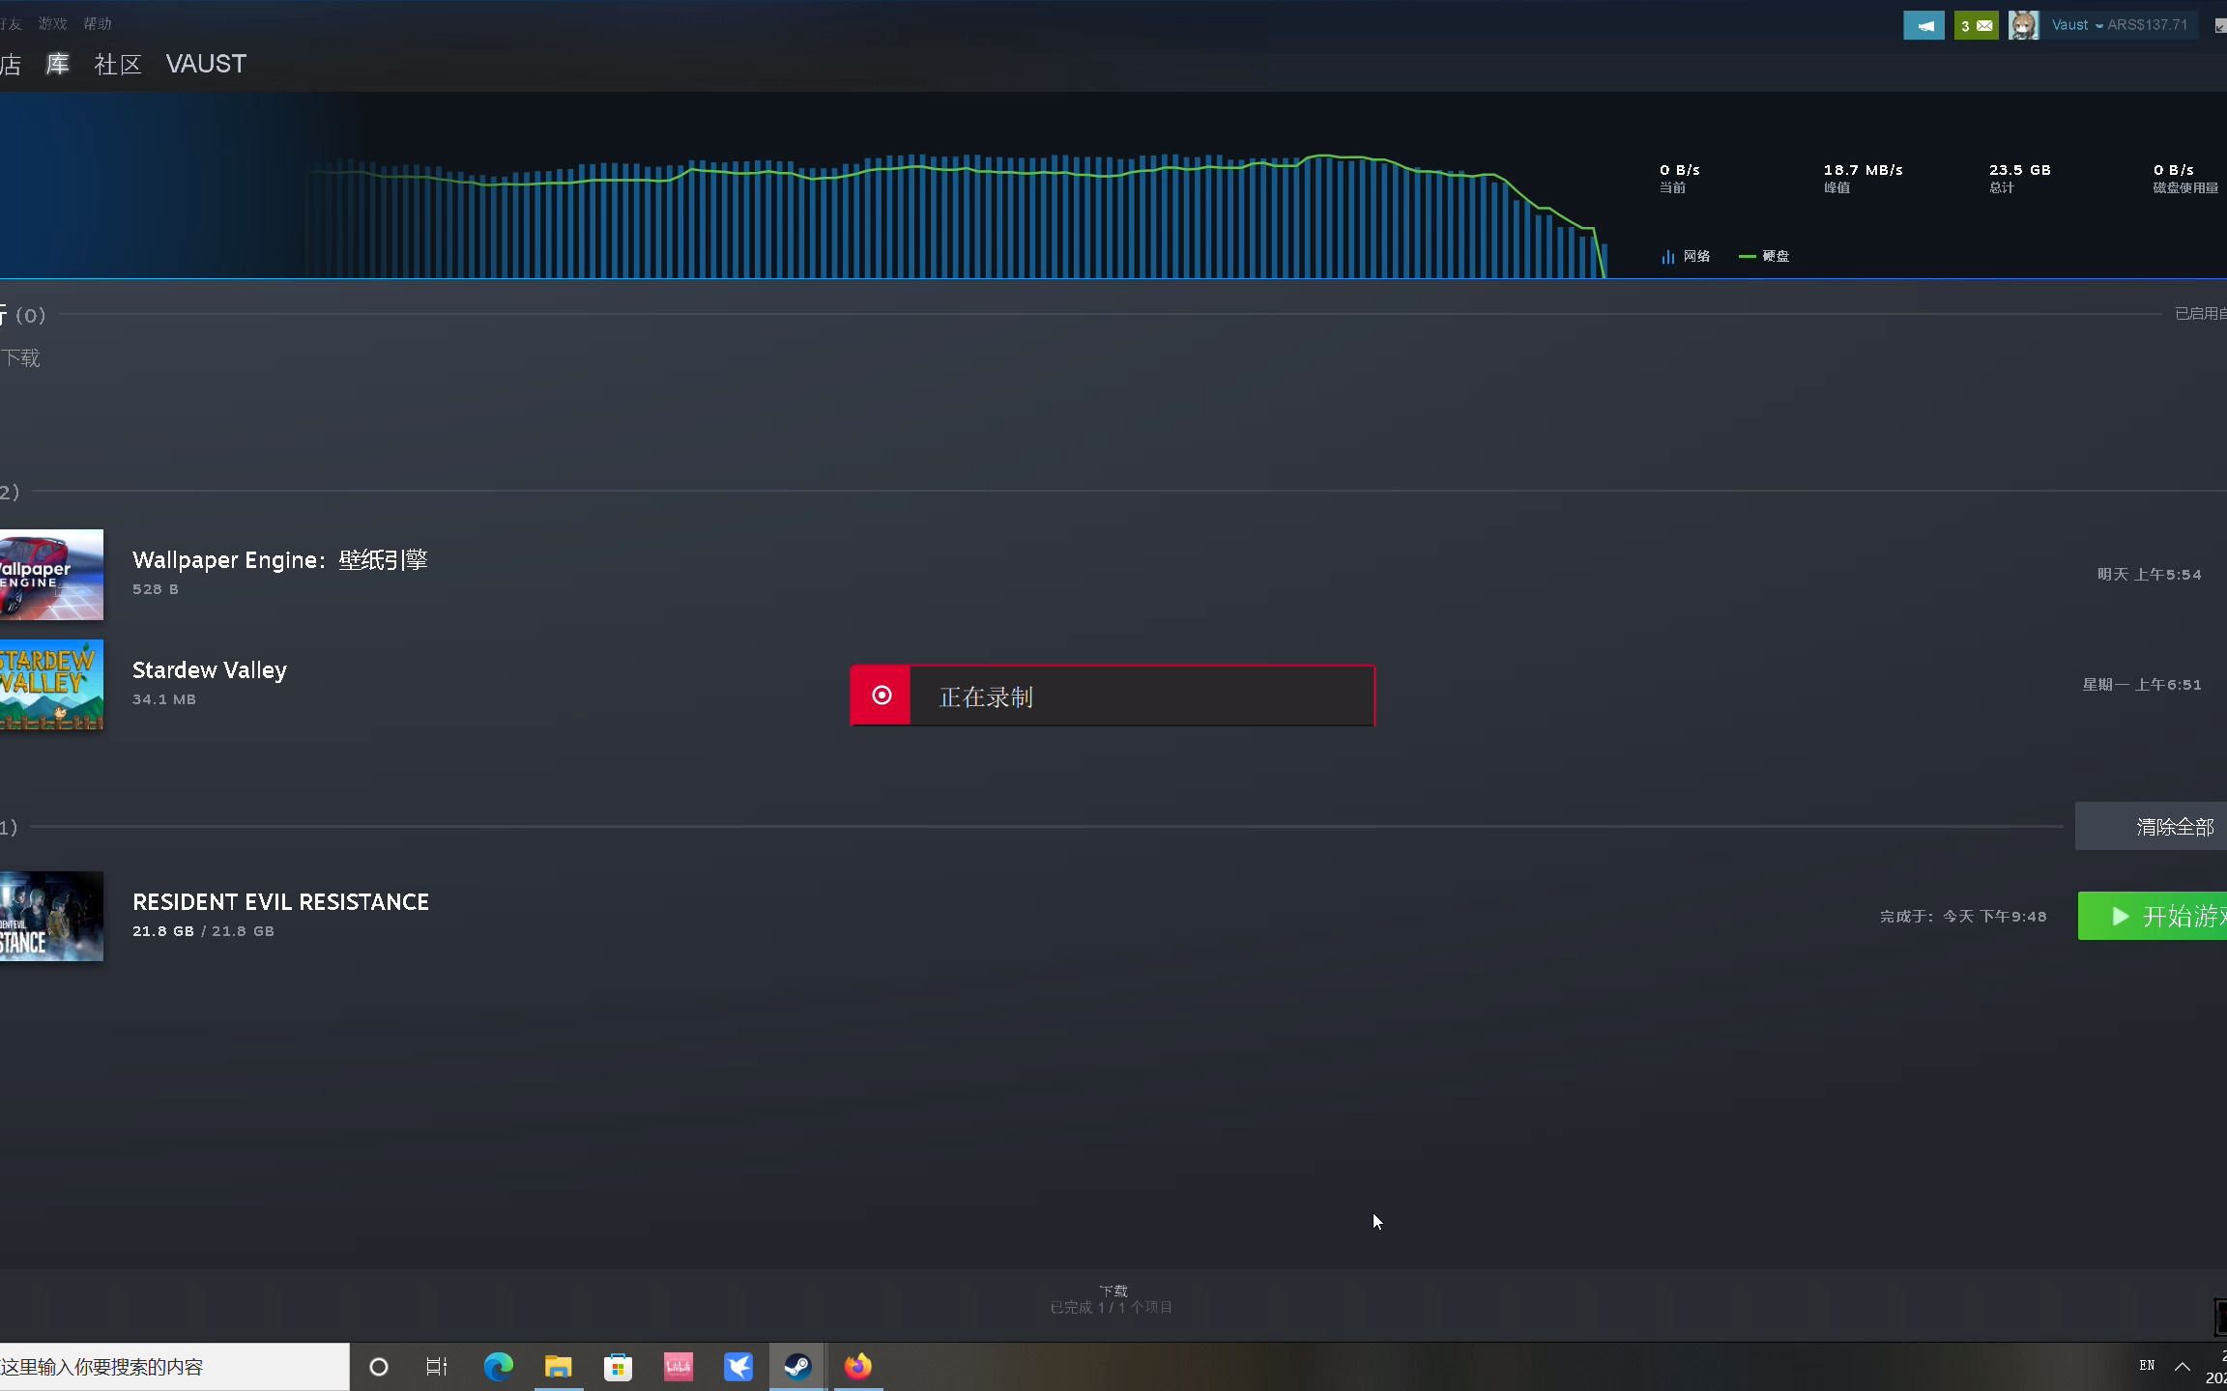Viewport: 2227px width, 1391px height.
Task: Open the 帮助 menu
Action: coord(98,23)
